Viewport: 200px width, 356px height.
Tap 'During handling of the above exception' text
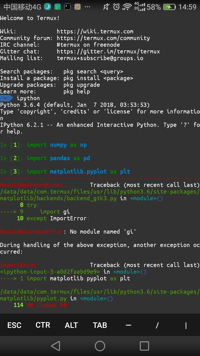coord(100,248)
